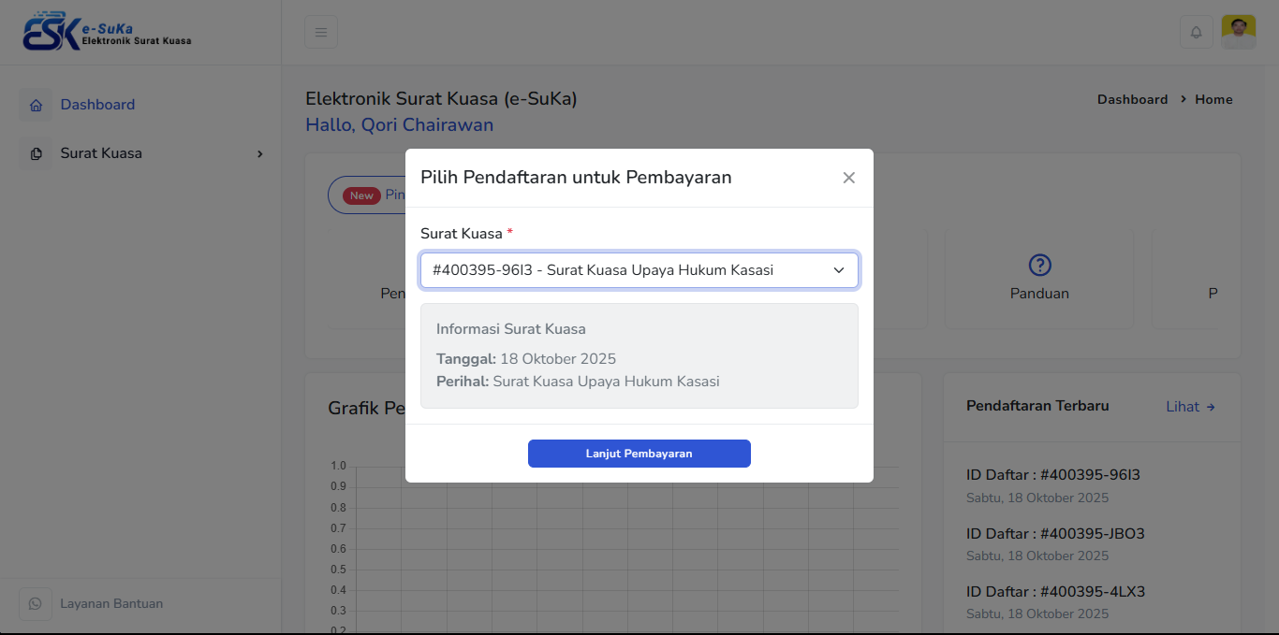Click the Dashboard home icon
The width and height of the screenshot is (1279, 635).
36,105
